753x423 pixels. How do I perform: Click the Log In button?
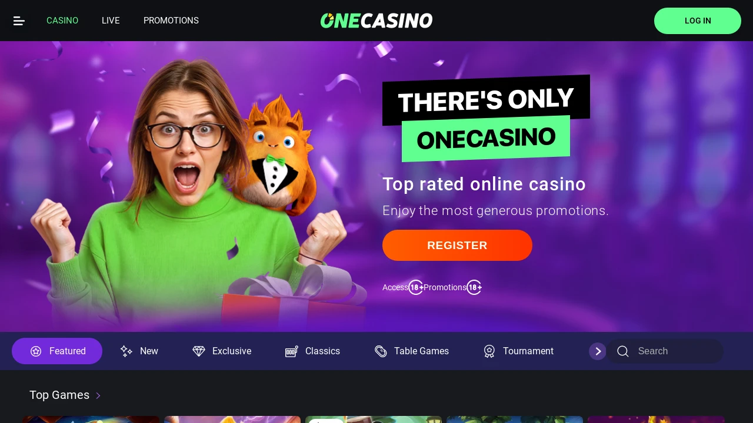[698, 21]
